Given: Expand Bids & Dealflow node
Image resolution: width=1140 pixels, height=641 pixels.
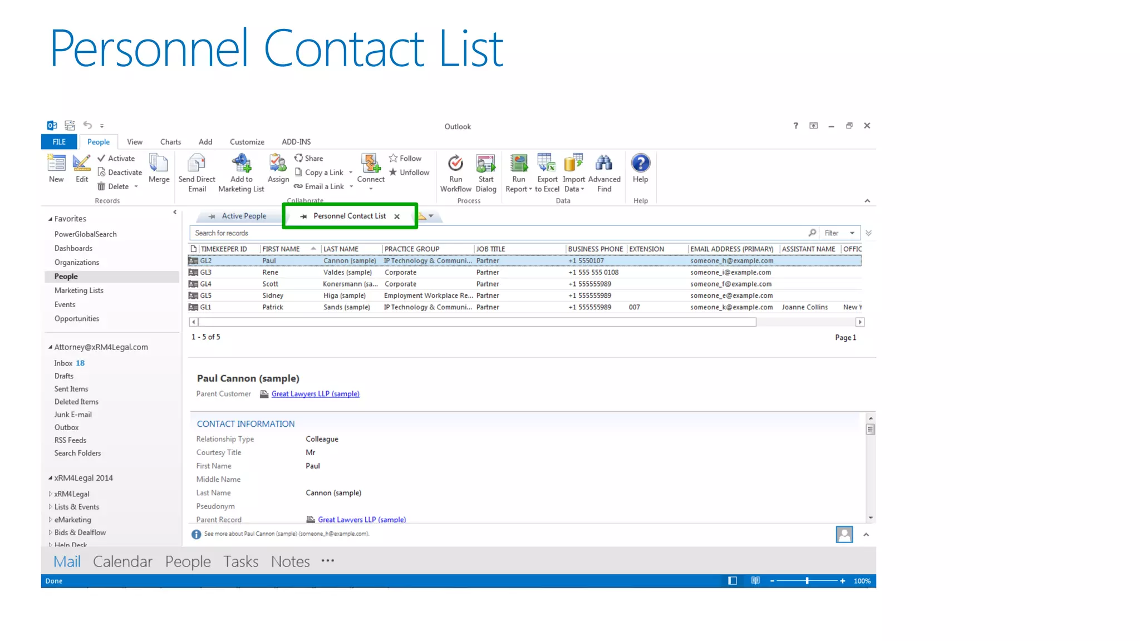Looking at the screenshot, I should tap(50, 532).
